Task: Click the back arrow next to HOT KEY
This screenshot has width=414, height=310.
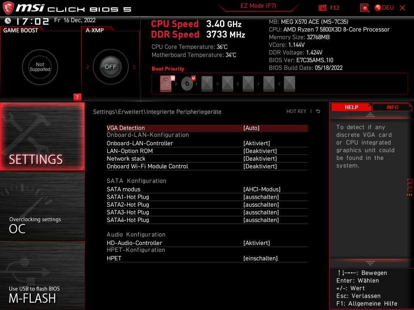Action: pos(318,111)
